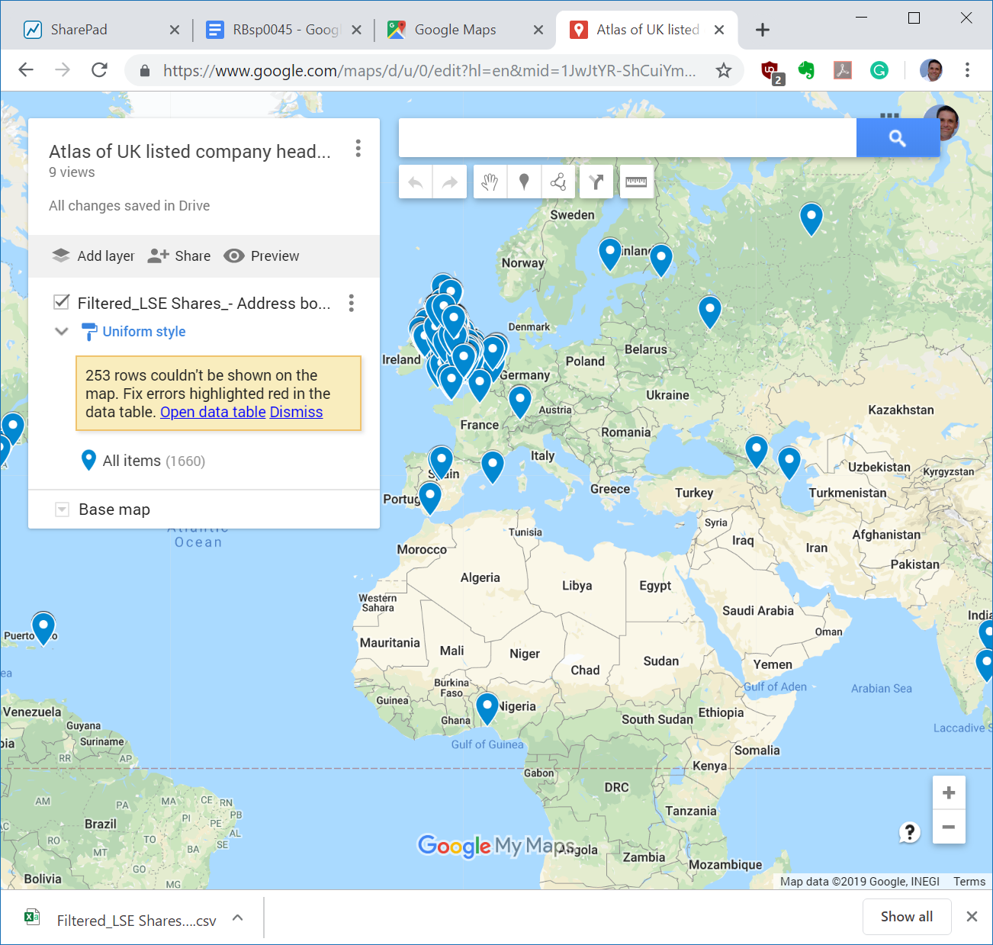The width and height of the screenshot is (993, 945).
Task: Click the Open data table link
Action: 213,412
